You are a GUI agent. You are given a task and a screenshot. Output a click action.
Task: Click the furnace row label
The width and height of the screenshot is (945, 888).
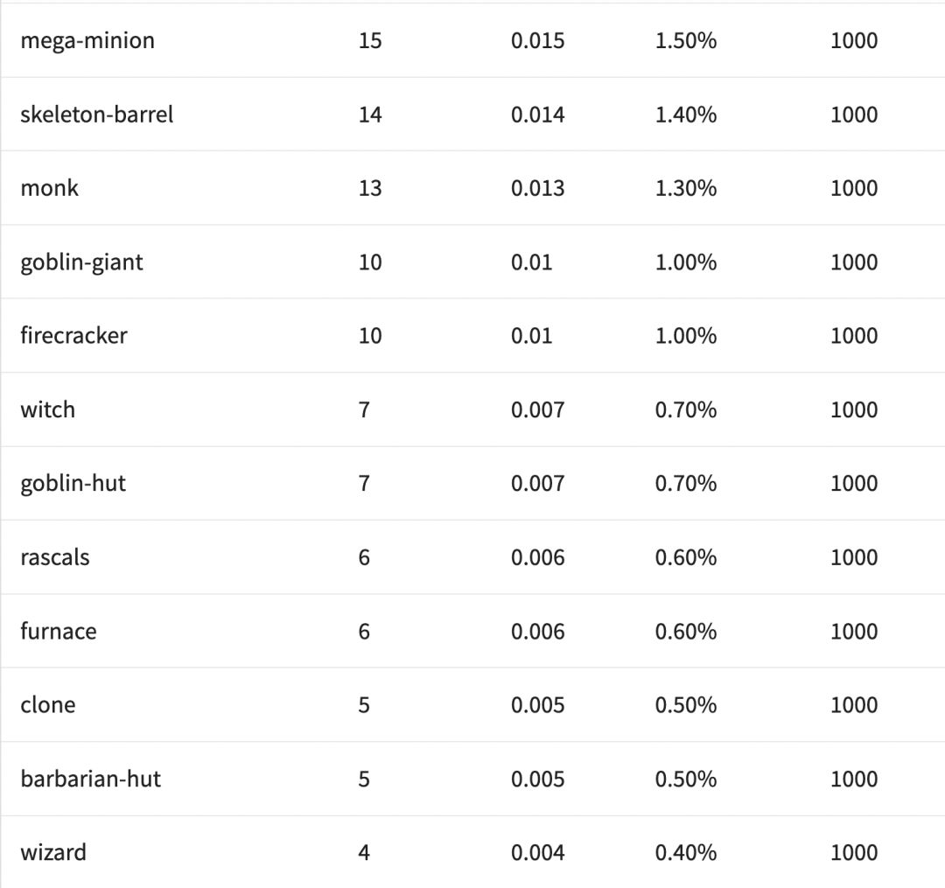click(x=59, y=632)
